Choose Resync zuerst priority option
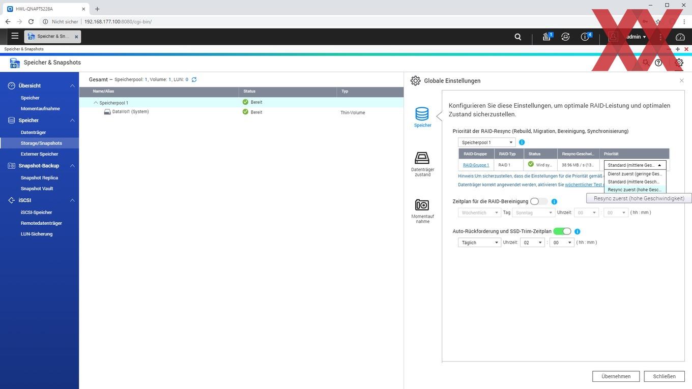Viewport: 692px width, 389px height. click(x=635, y=190)
